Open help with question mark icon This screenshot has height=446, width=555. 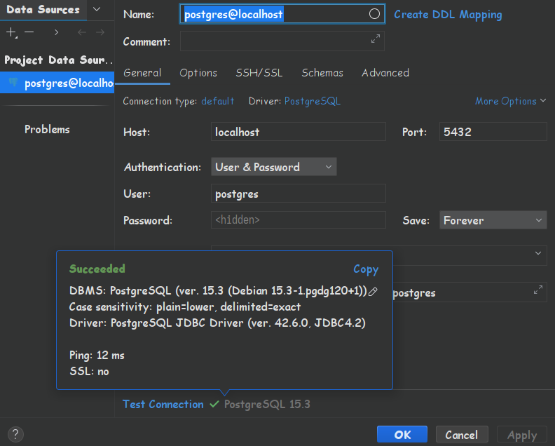15,434
